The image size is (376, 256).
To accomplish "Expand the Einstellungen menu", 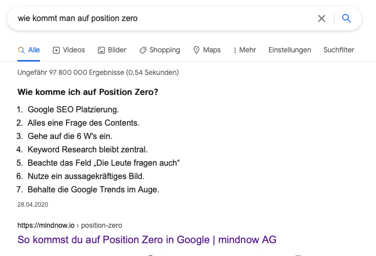I will point(289,50).
